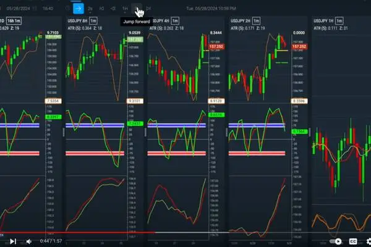This screenshot has height=247, width=371.
Task: Select the USDJPY 4H chart title
Action: pyautogui.click(x=161, y=21)
